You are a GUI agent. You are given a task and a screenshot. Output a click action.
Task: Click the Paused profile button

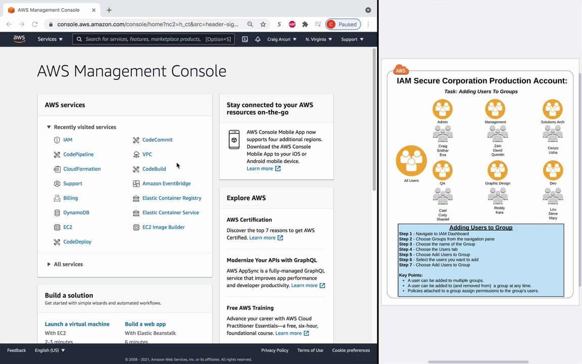pos(344,24)
